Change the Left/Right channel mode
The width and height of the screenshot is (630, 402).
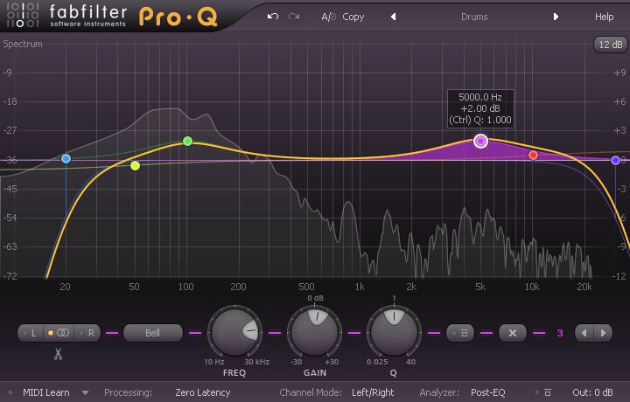pos(373,392)
